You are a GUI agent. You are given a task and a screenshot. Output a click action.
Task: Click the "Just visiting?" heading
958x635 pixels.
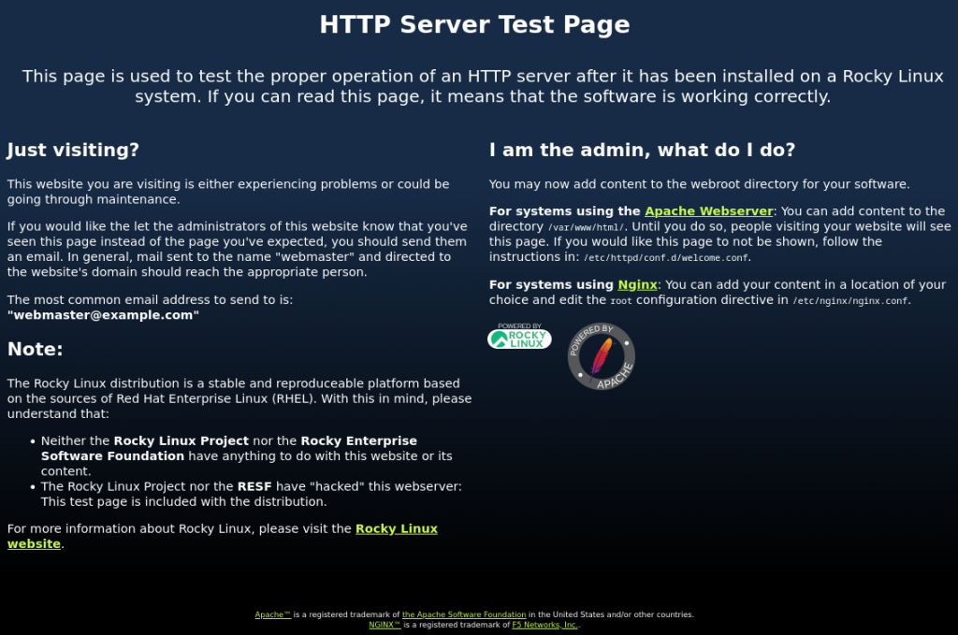[x=73, y=151]
